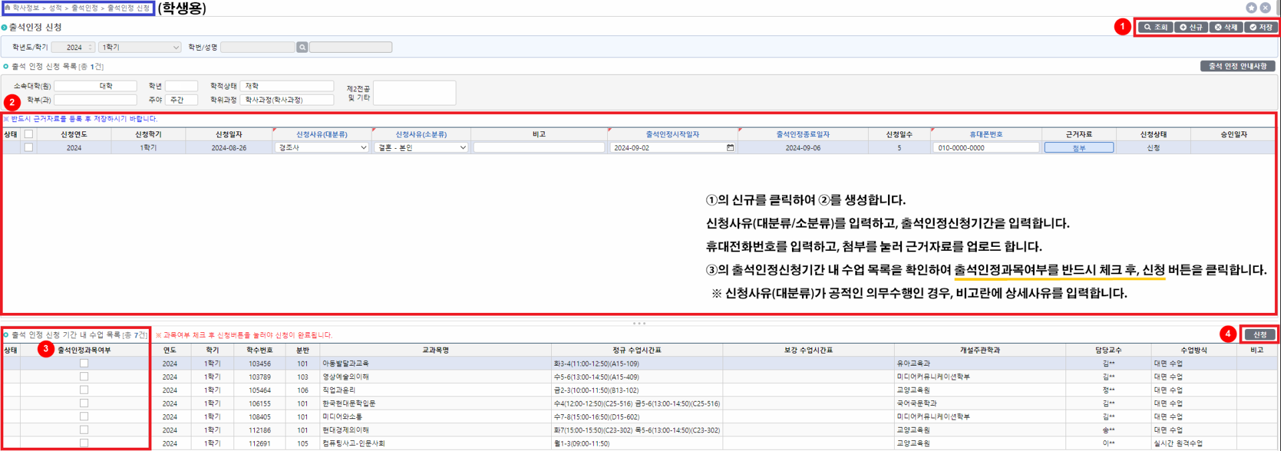Save with the 저장 button
This screenshot has height=451, width=1281.
pos(1261,27)
